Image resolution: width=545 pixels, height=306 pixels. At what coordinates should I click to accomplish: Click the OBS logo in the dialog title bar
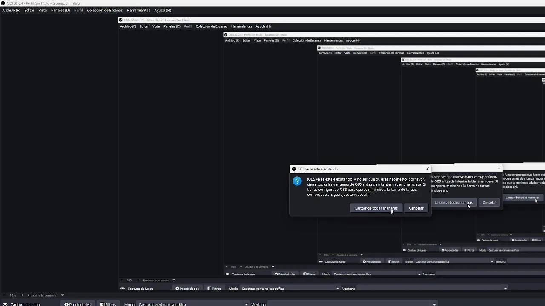[294, 169]
